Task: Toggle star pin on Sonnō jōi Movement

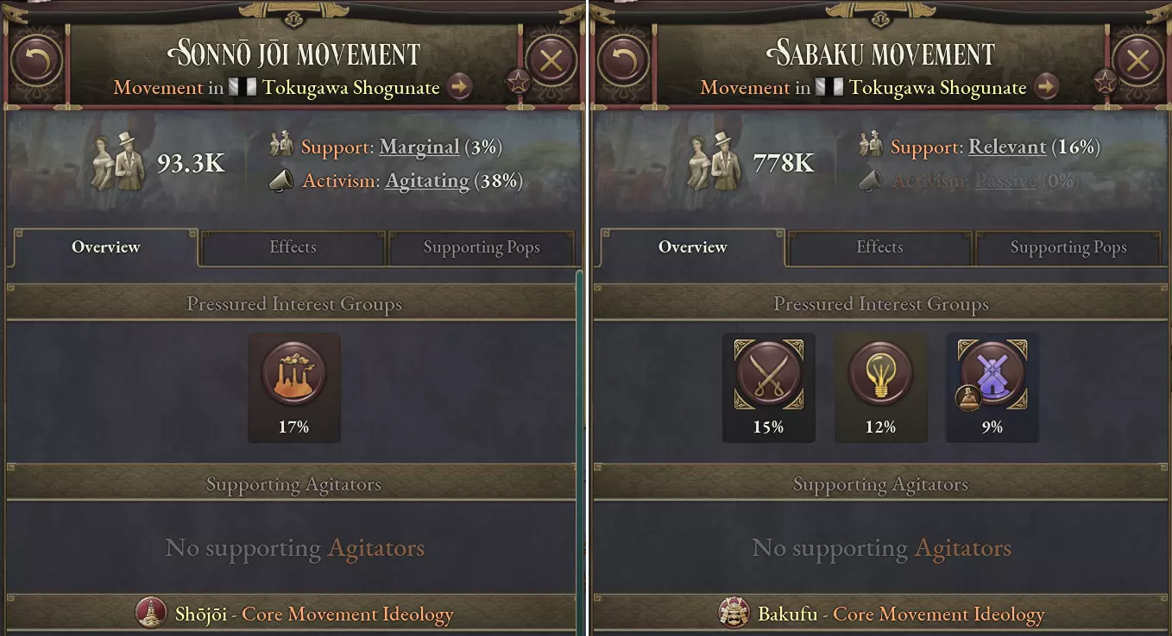Action: (x=518, y=83)
